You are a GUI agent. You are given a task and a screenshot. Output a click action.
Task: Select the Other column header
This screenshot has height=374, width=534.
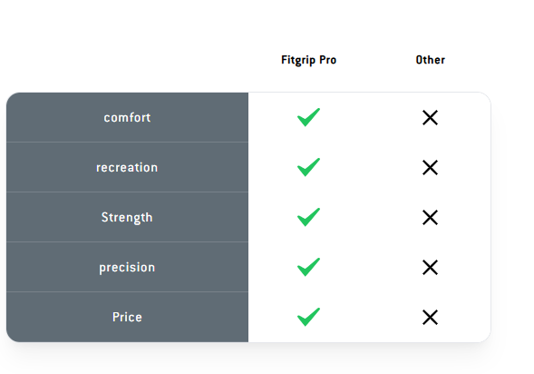[x=430, y=60]
